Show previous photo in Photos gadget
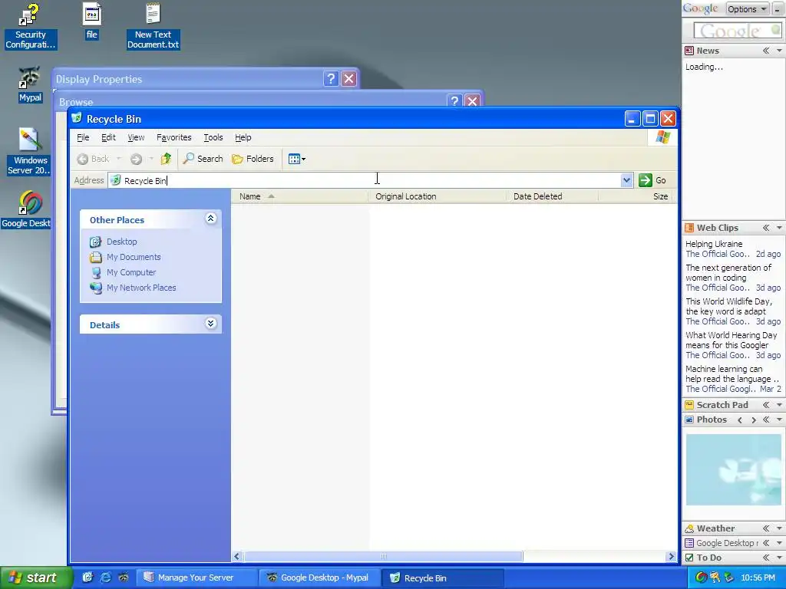786x589 pixels. coord(740,420)
